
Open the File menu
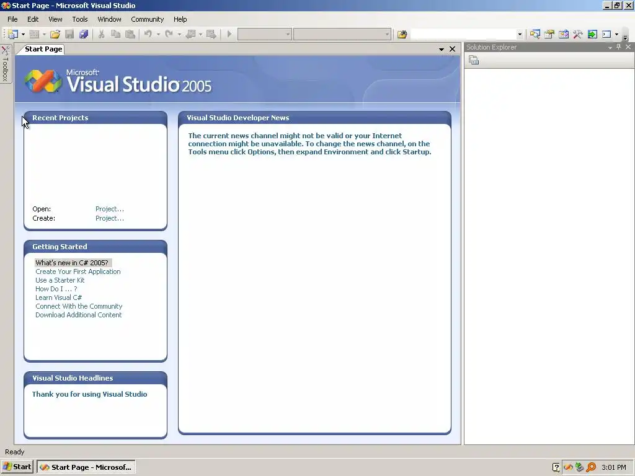click(x=12, y=19)
